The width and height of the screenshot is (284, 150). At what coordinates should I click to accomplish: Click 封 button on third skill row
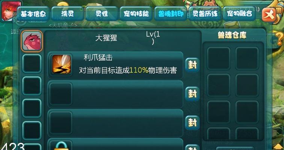click(192, 123)
